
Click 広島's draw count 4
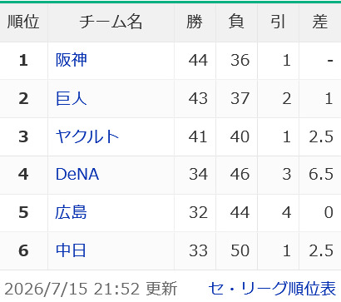[x=287, y=213]
